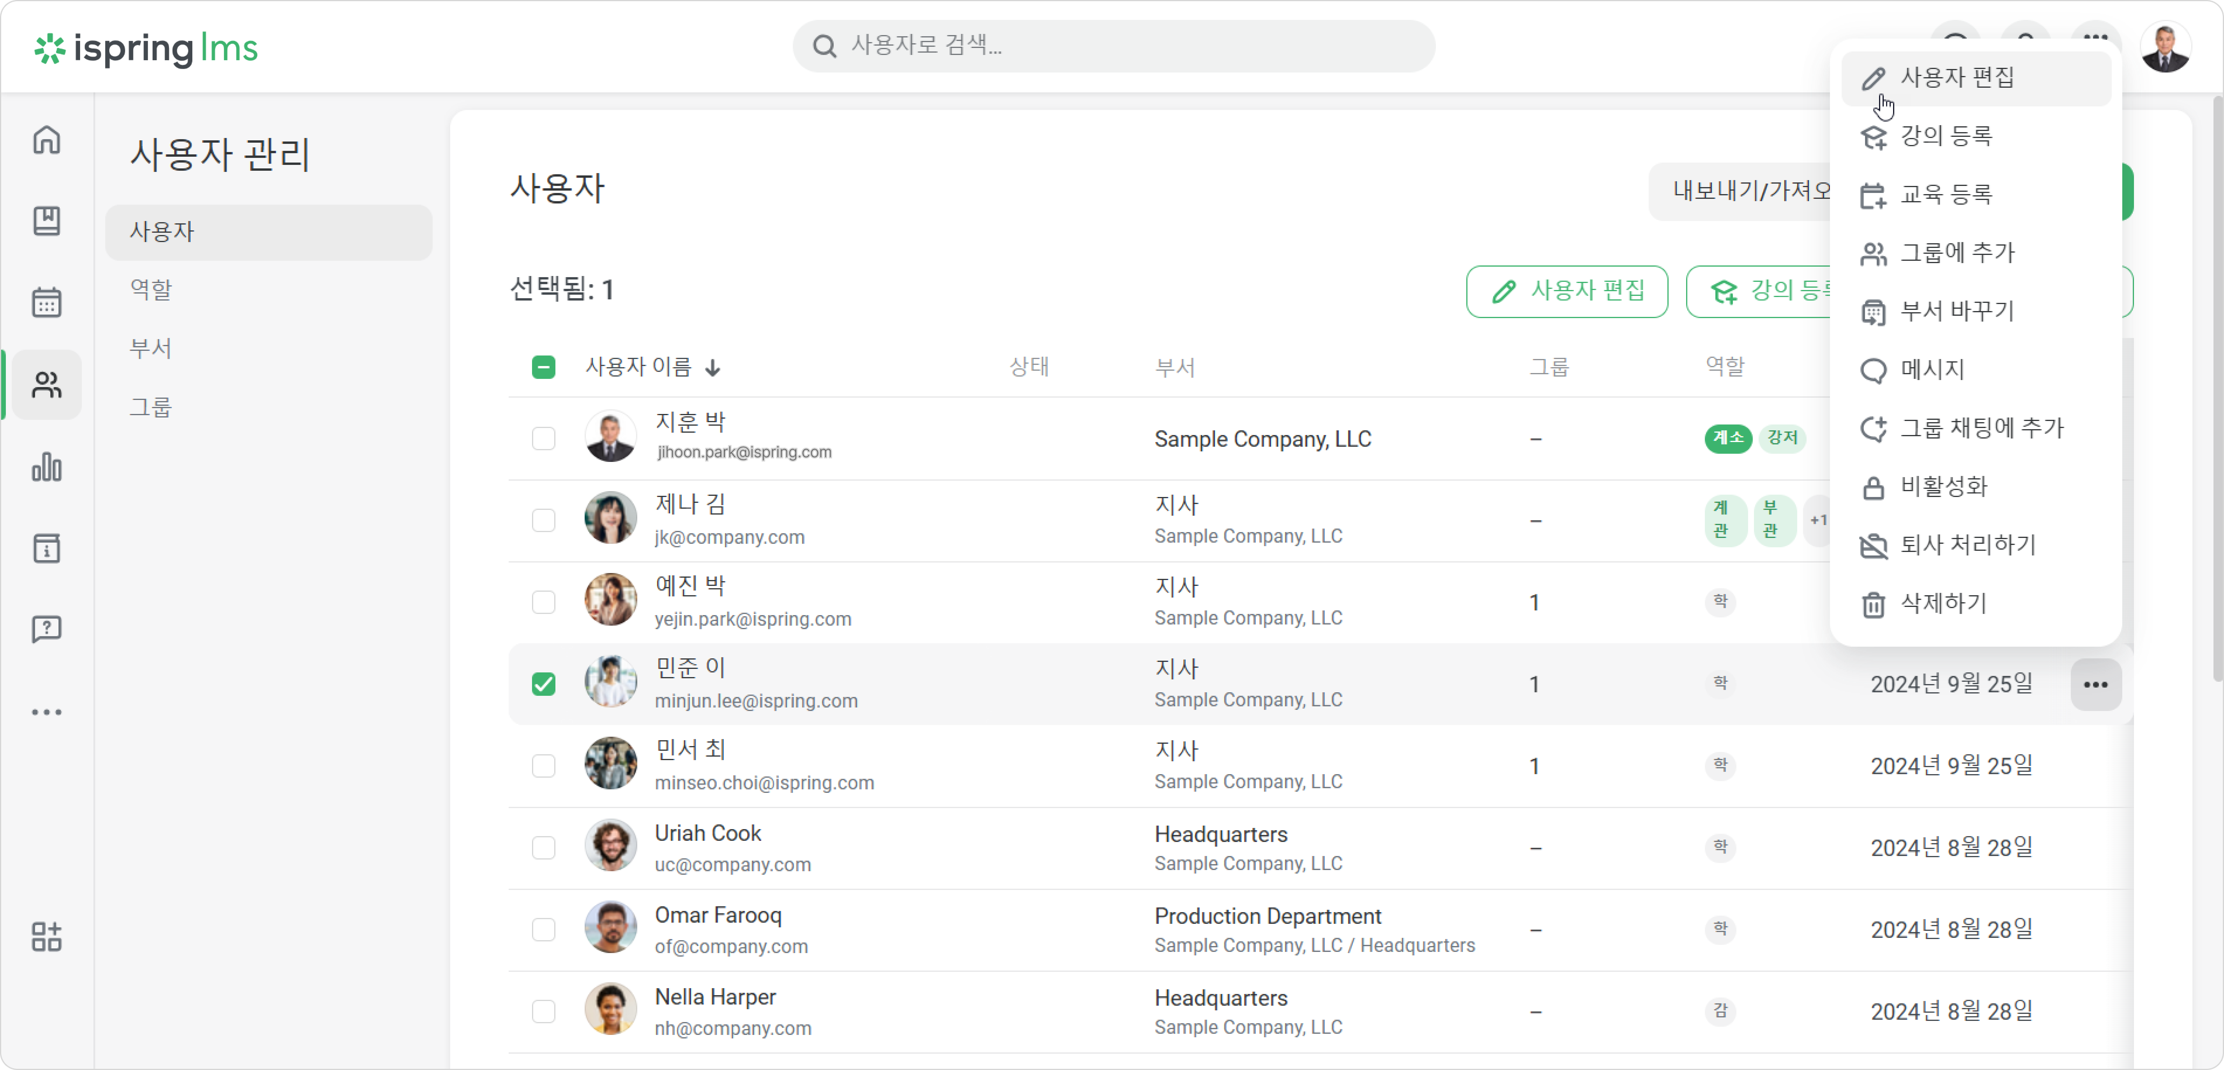2224x1070 pixels.
Task: Open the profile avatar in header
Action: (2165, 47)
